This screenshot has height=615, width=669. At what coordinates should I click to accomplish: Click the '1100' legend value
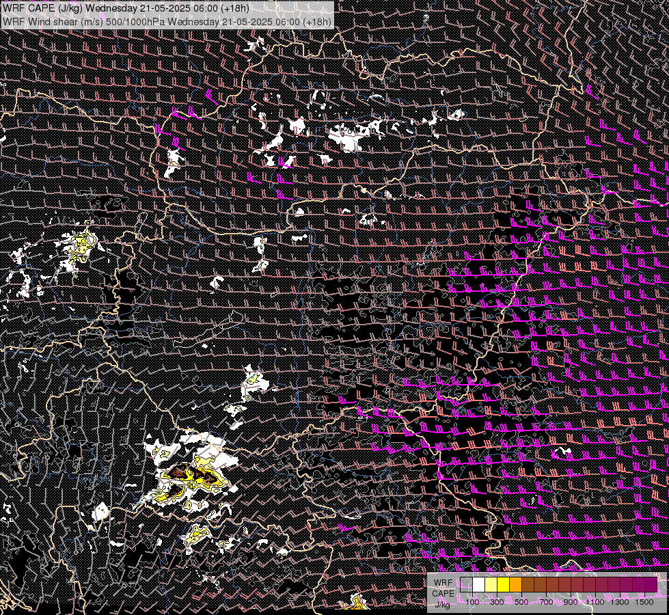click(595, 602)
